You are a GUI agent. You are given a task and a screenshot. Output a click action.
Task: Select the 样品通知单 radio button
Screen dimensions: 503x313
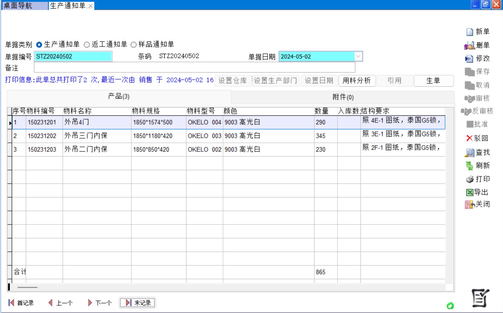(x=133, y=45)
